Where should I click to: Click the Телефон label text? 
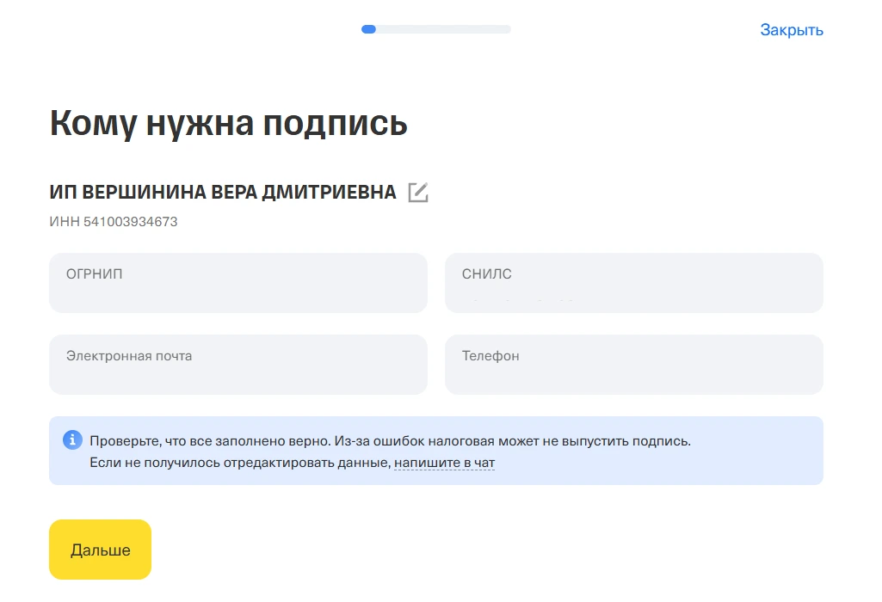pos(490,355)
